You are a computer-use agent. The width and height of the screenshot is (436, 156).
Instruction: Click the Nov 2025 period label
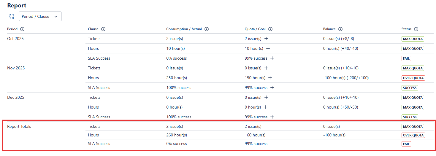[16, 68]
